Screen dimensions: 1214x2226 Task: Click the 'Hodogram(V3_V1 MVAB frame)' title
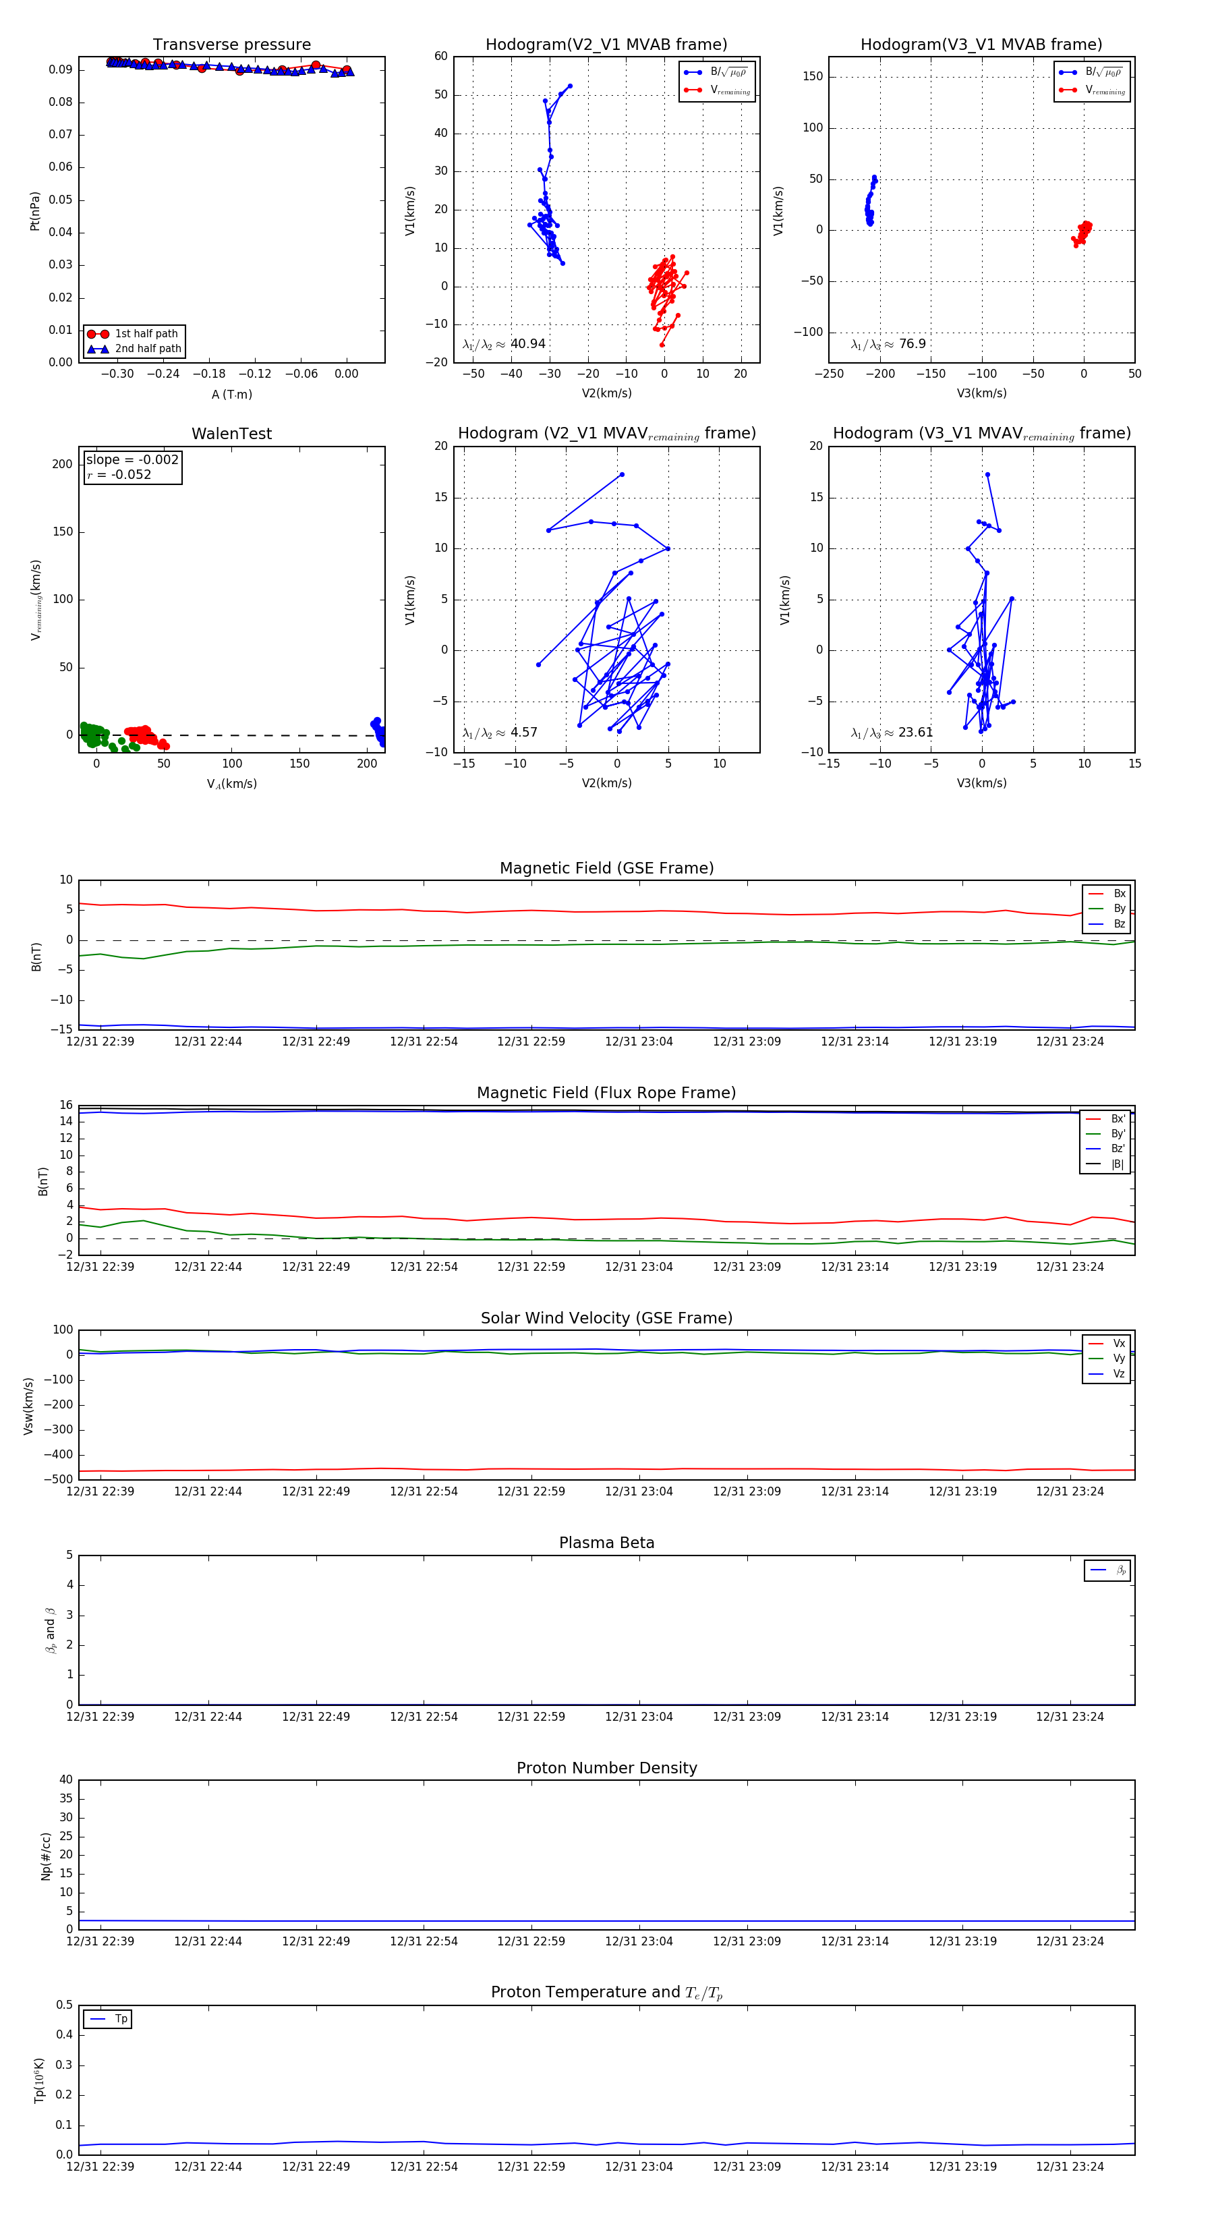tap(981, 45)
